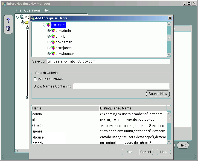This screenshot has width=198, height=161.
Task: Collapse the cn=Users tree node
Action: pyautogui.click(x=44, y=25)
